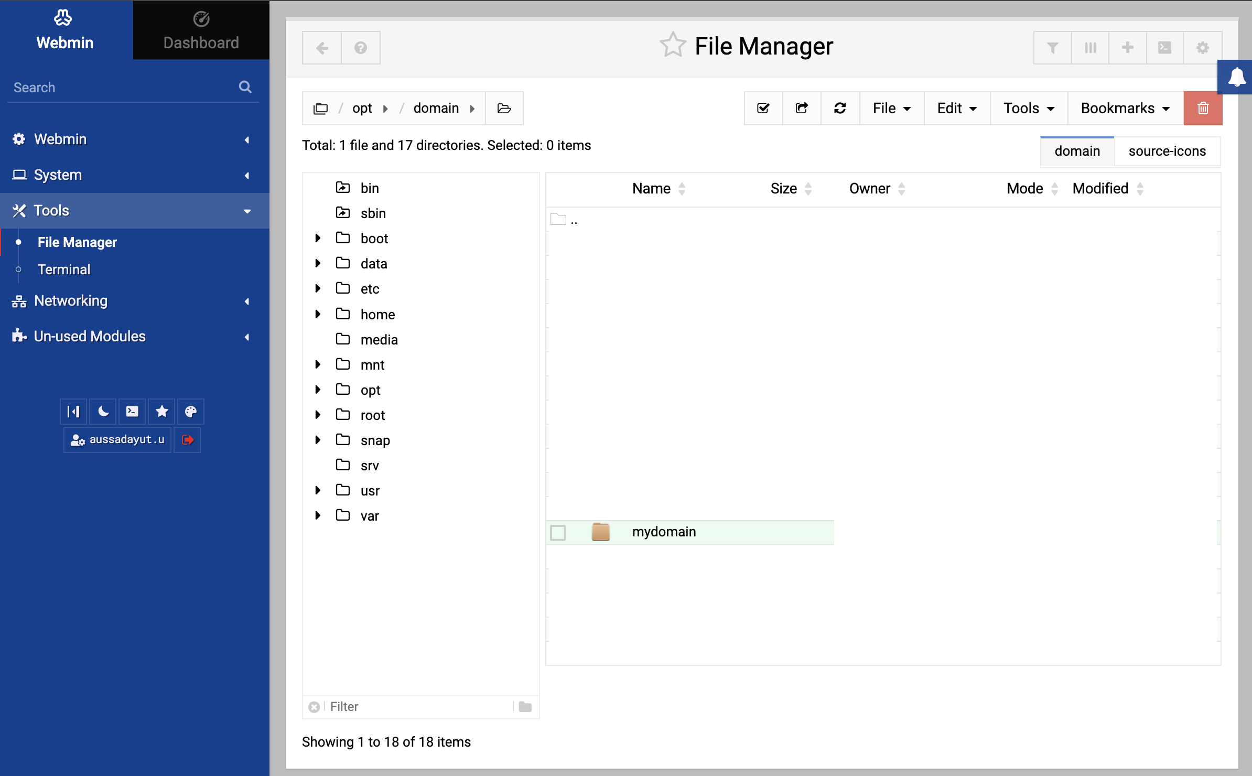1252x776 pixels.
Task: Click the filter funnel icon in header
Action: coord(1052,48)
